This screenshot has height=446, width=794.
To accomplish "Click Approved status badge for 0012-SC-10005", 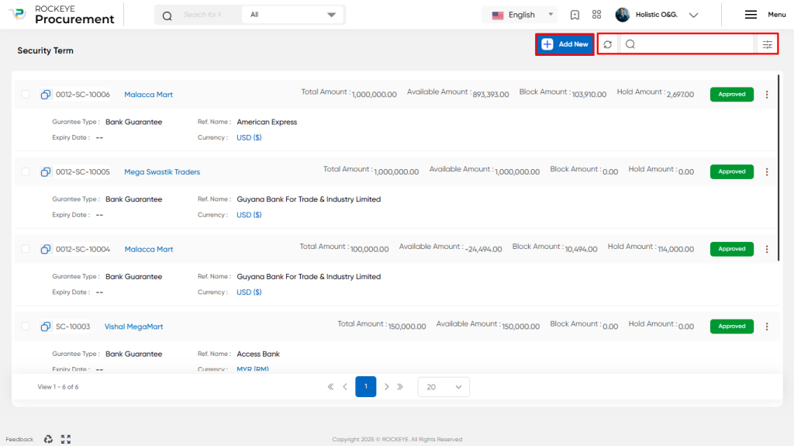I will pos(732,172).
